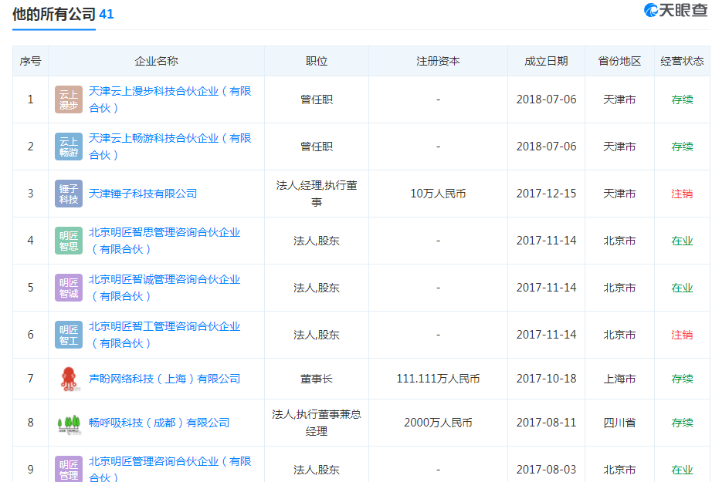Click the 经营状态 column header
712x482 pixels.
pyautogui.click(x=682, y=61)
